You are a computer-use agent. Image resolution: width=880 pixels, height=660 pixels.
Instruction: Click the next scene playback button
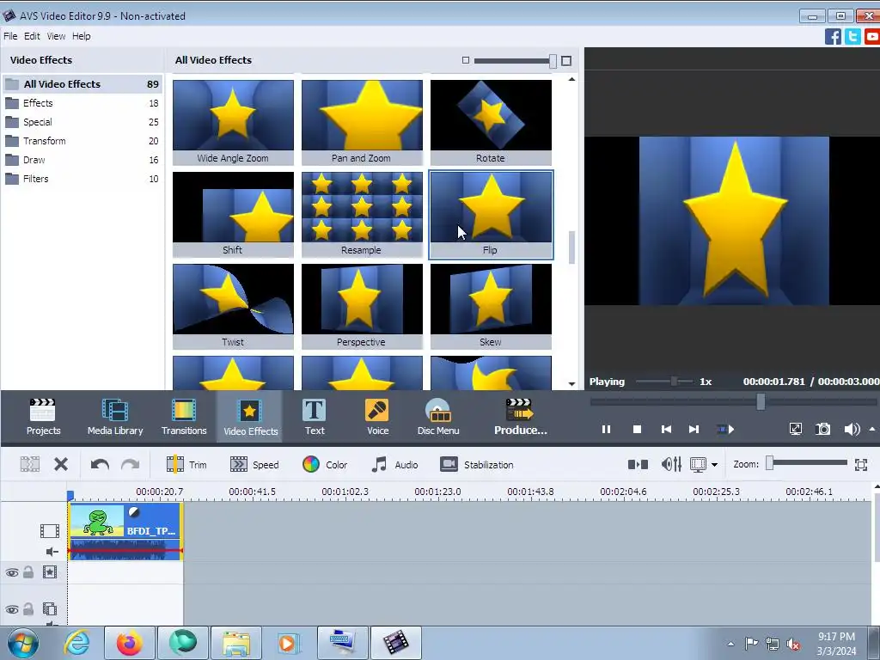click(725, 430)
